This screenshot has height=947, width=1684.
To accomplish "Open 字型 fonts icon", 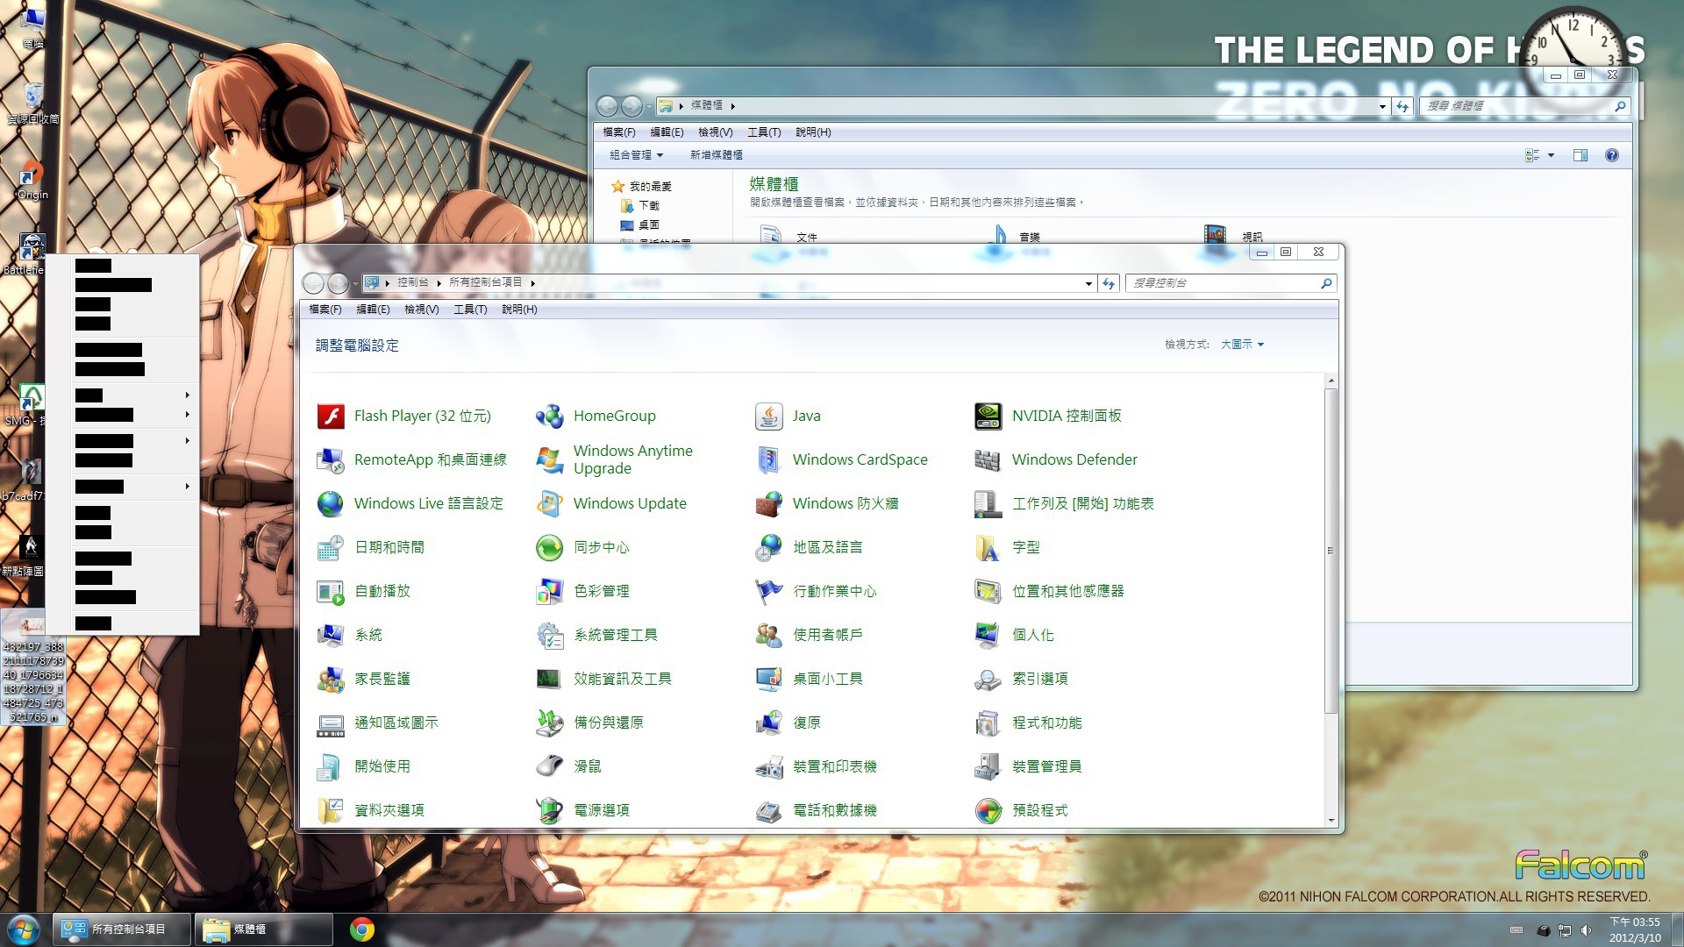I will coord(988,547).
